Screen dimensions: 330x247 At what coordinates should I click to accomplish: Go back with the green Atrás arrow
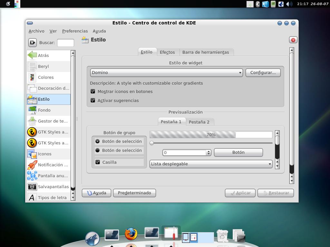click(49, 55)
